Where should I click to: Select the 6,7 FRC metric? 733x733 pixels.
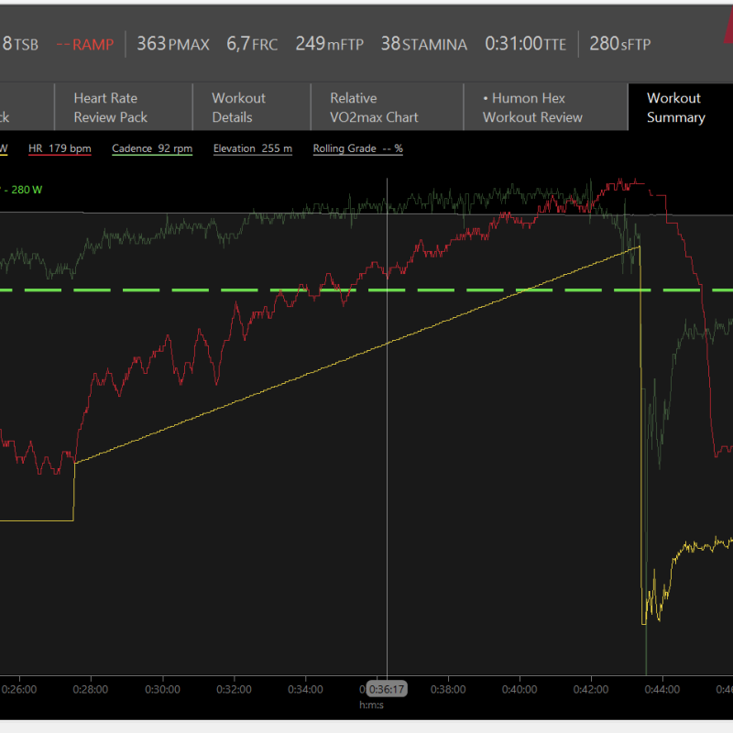(252, 44)
